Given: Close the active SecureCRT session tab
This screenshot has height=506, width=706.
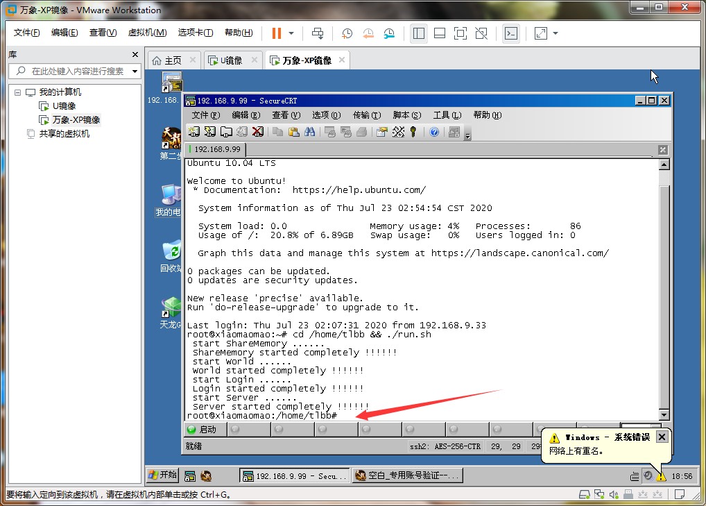Looking at the screenshot, I should [x=663, y=150].
